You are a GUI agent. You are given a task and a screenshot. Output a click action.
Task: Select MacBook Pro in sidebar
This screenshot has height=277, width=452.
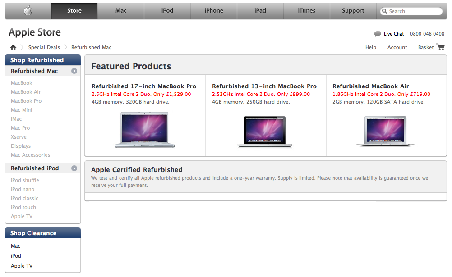pos(26,101)
